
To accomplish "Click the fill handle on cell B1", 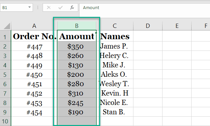I will coord(96,33).
